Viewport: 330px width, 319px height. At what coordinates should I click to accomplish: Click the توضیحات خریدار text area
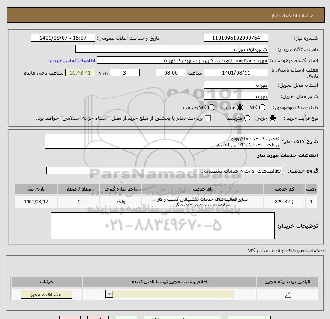click(x=162, y=226)
